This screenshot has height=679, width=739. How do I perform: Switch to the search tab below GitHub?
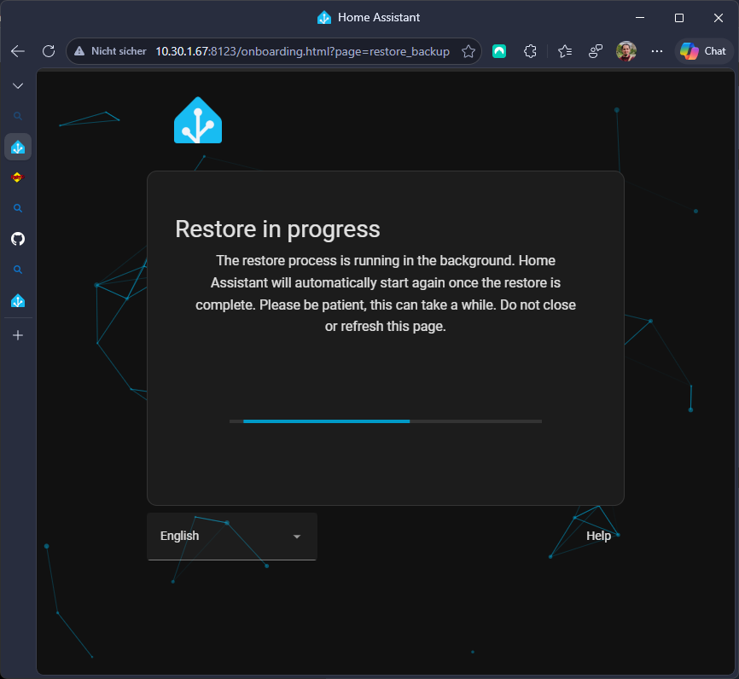[18, 270]
